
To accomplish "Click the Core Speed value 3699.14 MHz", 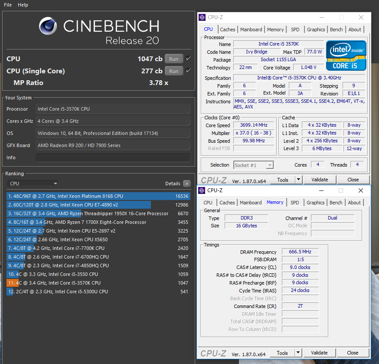I will pos(254,125).
